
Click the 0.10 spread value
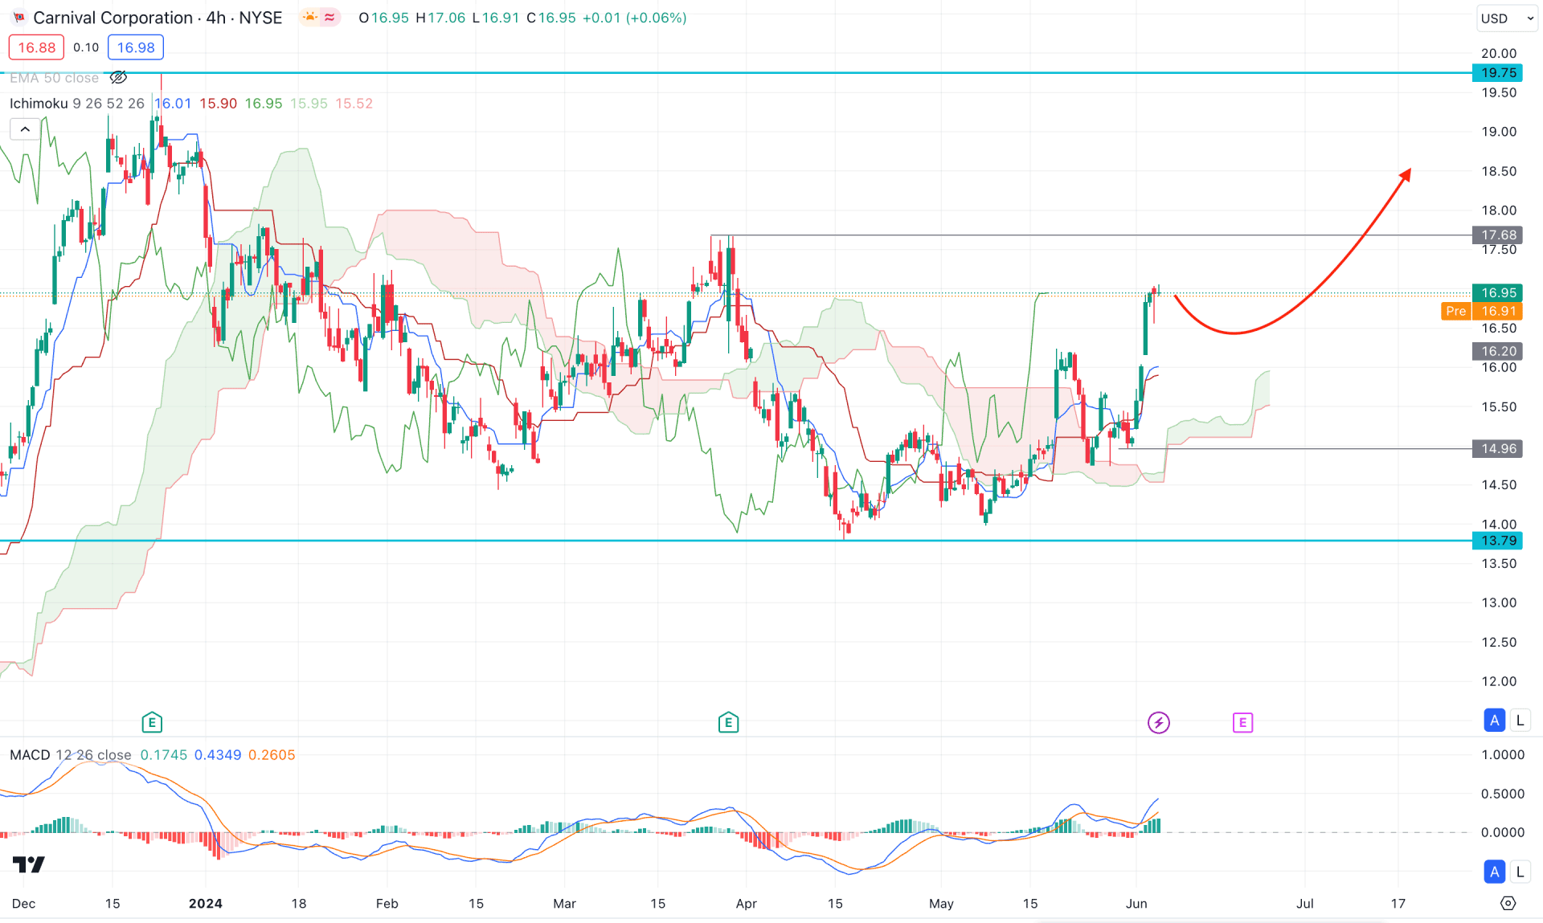86,47
